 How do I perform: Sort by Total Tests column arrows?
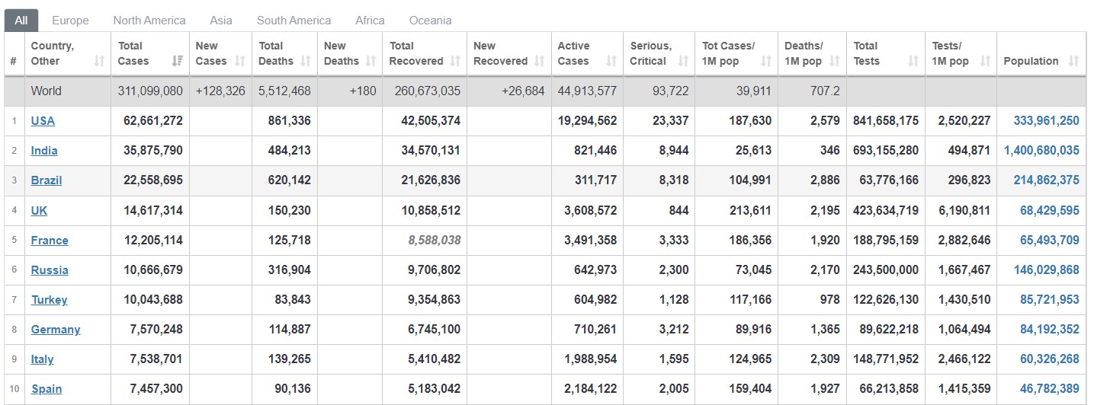[913, 61]
